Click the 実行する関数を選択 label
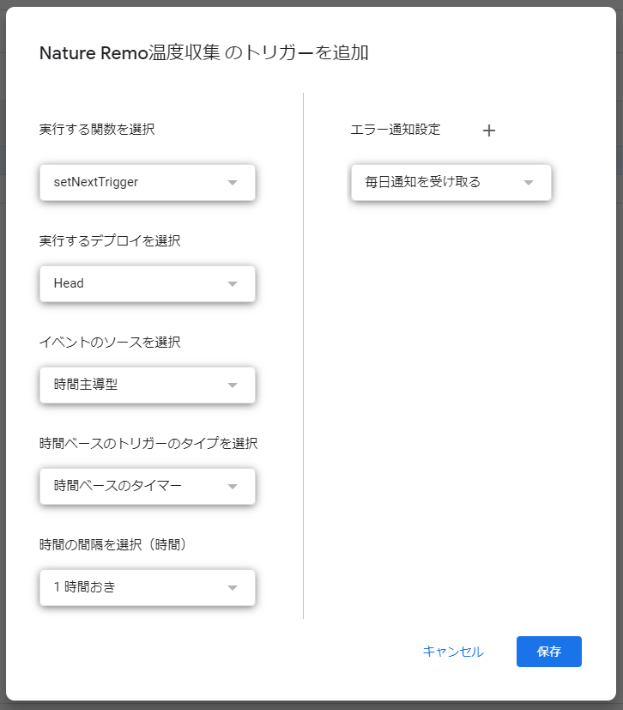 pyautogui.click(x=97, y=129)
